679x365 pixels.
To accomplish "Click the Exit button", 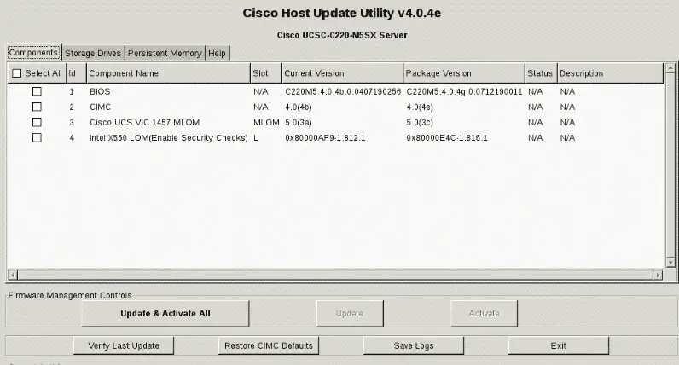I will pos(559,345).
